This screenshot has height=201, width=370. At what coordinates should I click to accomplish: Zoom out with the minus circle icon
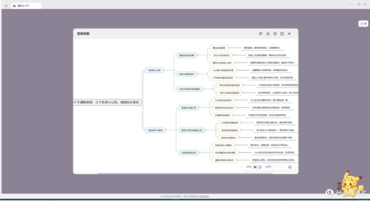260,167
